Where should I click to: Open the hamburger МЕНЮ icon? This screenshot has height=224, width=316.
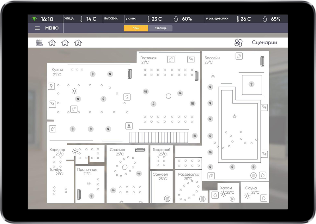point(37,28)
